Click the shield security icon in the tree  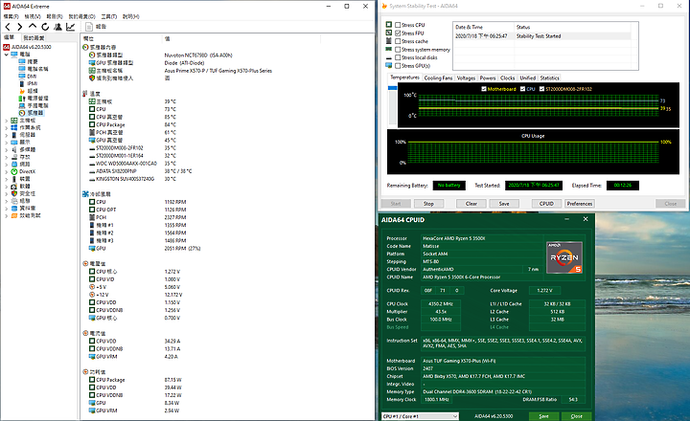pos(14,193)
